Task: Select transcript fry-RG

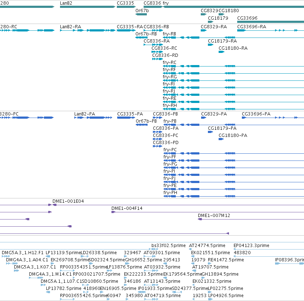Action: [233, 80]
